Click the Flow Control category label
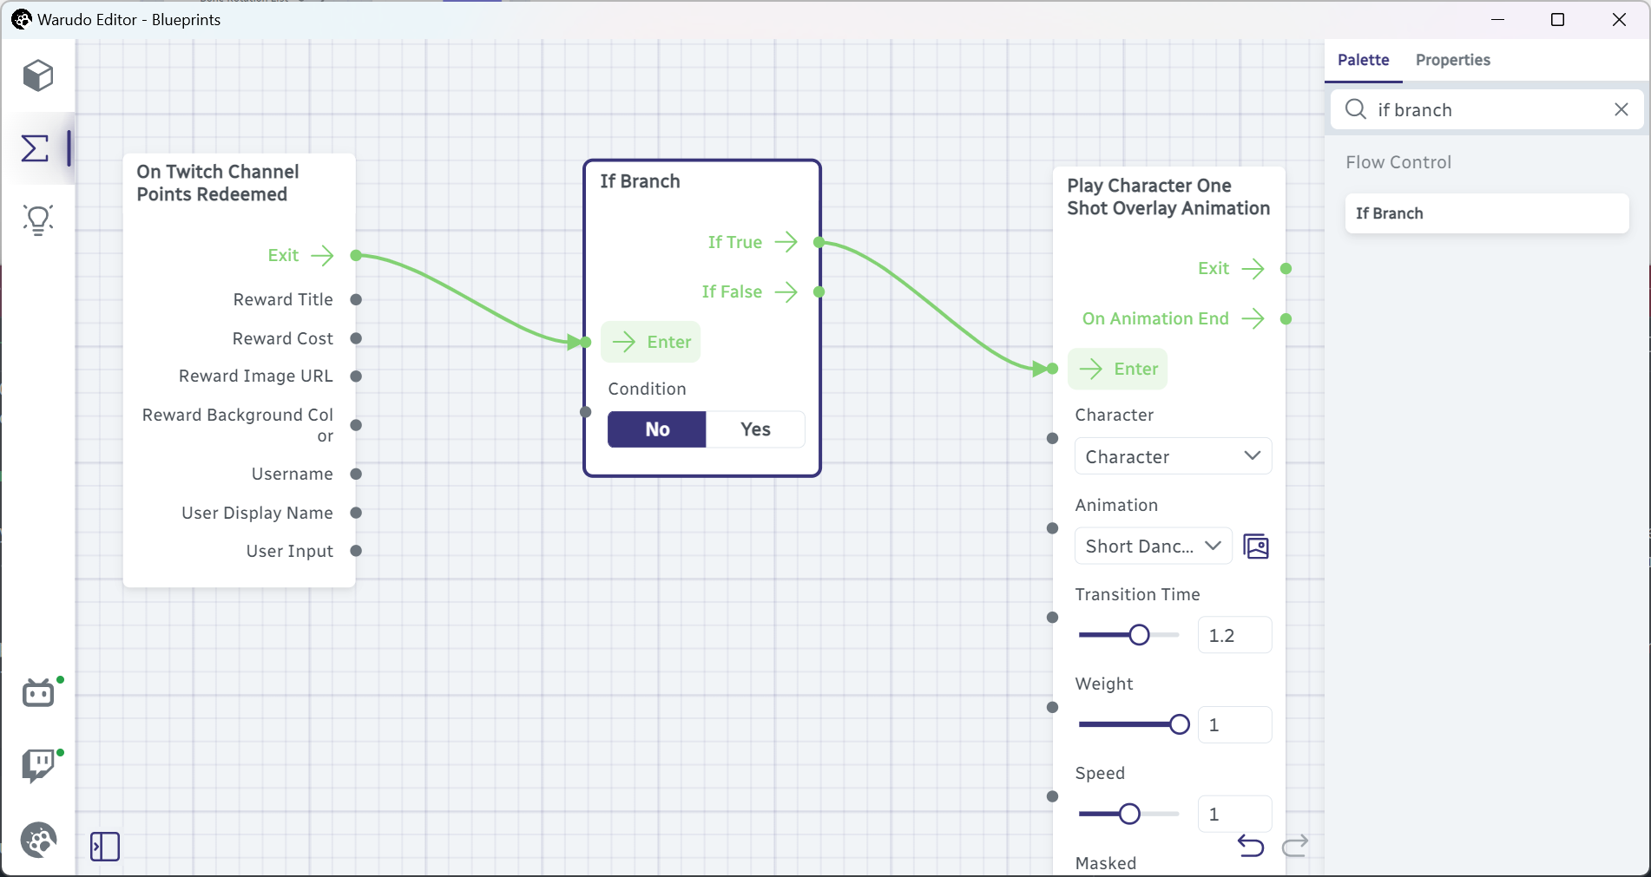This screenshot has width=1651, height=877. pyautogui.click(x=1398, y=162)
